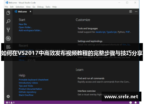Open the Search view icon

pyautogui.click(x=8, y=21)
